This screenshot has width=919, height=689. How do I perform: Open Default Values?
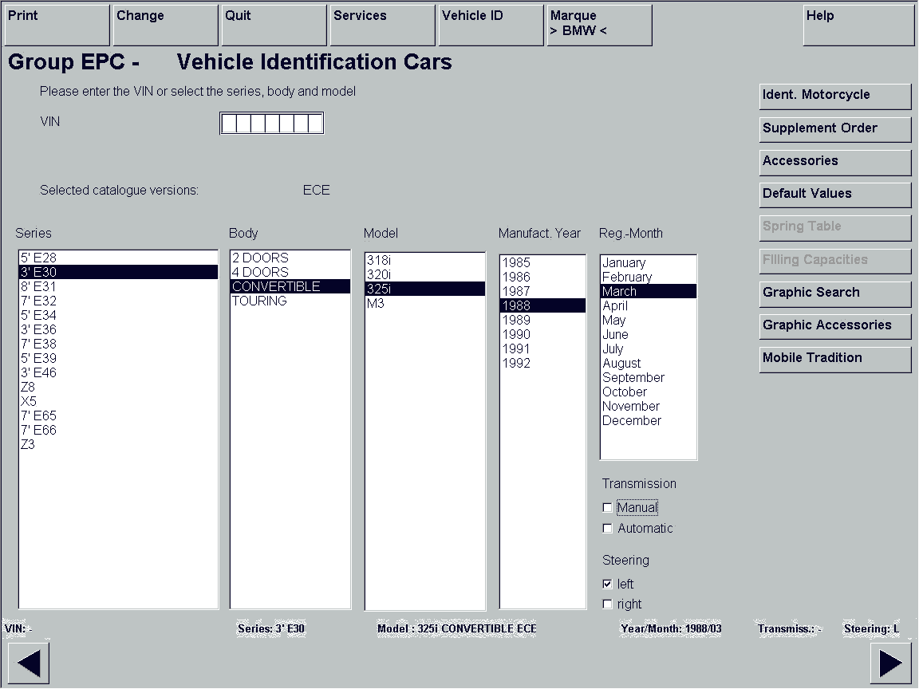click(x=835, y=195)
